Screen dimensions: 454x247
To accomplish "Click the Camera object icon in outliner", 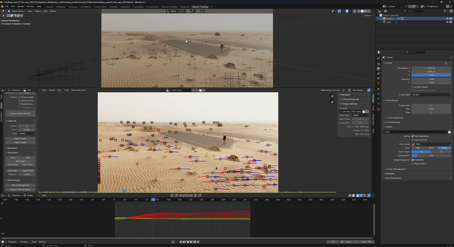I will pos(384,19).
